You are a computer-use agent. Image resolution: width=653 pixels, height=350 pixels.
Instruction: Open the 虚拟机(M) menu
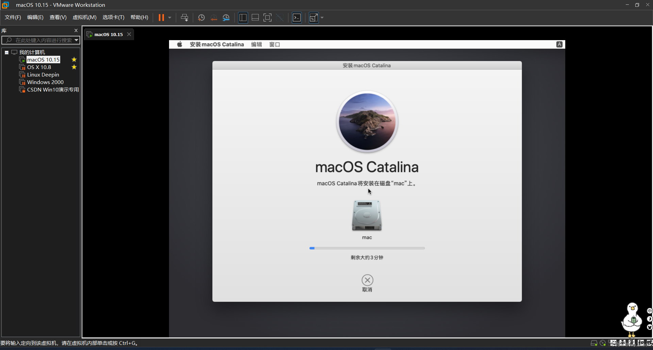[x=85, y=17]
